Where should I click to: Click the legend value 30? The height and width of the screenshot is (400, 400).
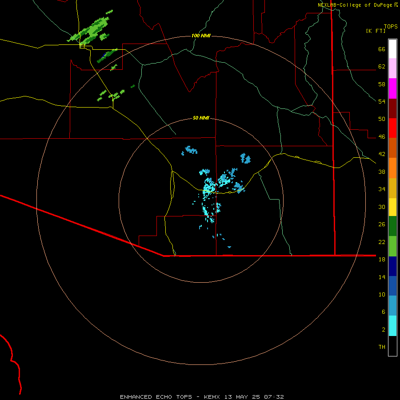point(382,207)
